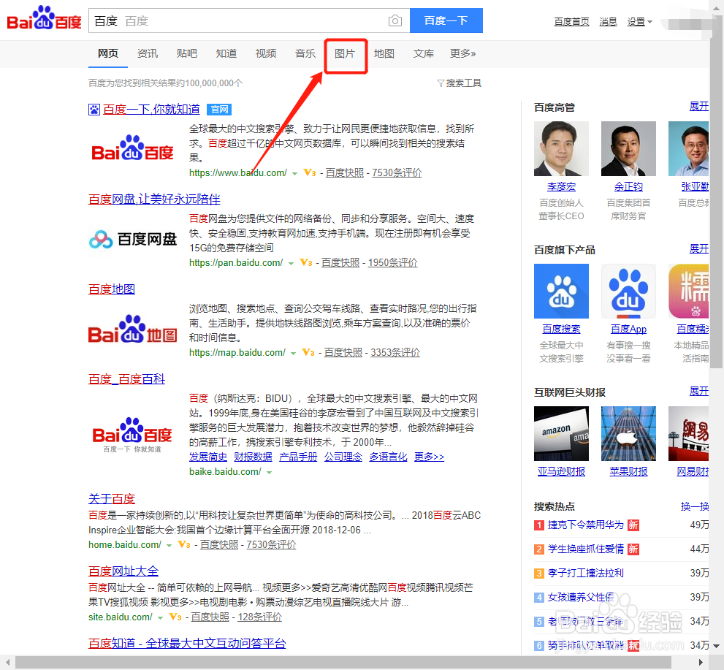Click the 百度网盘 logo image
724x670 pixels.
tap(133, 239)
